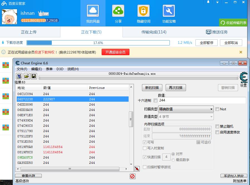Click the Cheat Engine scan progress bar
Screen dimensions: 250x185
click(138, 77)
